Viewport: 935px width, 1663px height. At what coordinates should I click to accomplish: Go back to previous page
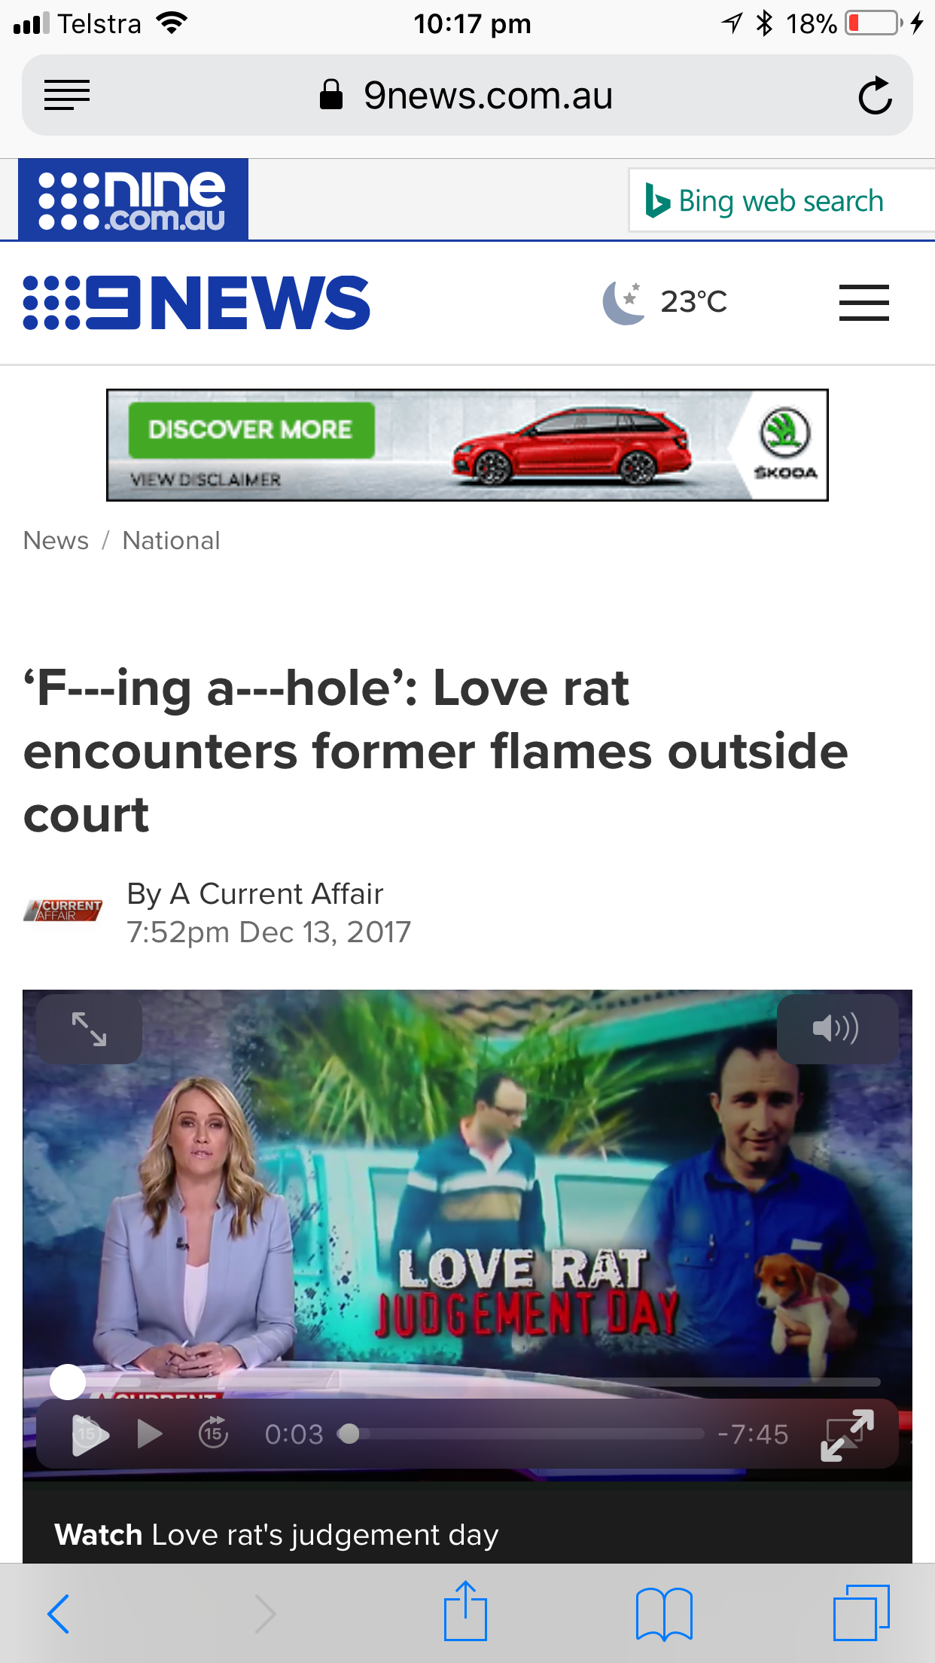pyautogui.click(x=59, y=1614)
